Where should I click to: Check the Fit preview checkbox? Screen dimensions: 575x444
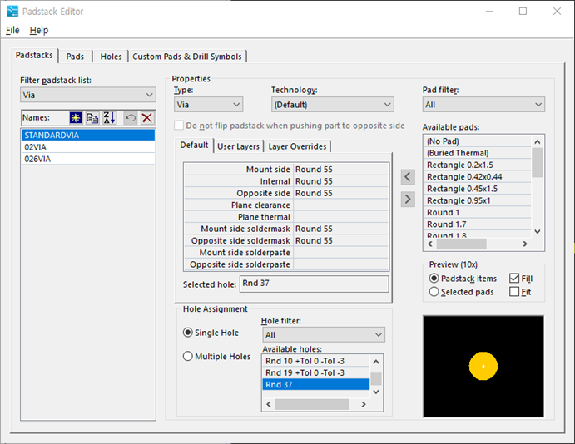click(x=514, y=292)
